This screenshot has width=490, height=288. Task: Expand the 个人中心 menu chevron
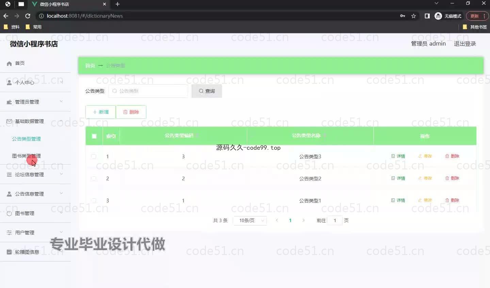(61, 82)
